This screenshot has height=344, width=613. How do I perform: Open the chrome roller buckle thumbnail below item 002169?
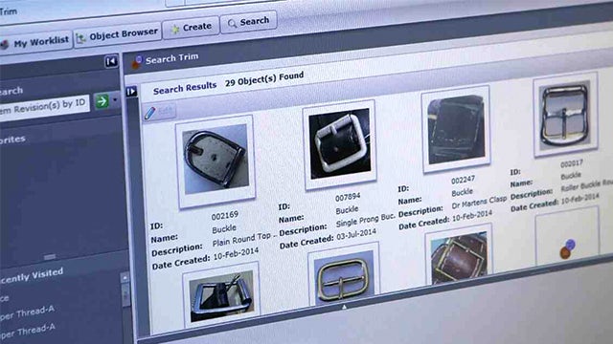(x=221, y=295)
